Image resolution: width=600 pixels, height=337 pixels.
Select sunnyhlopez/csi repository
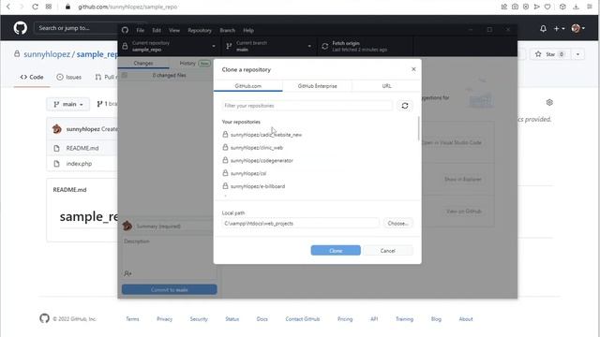317,173
